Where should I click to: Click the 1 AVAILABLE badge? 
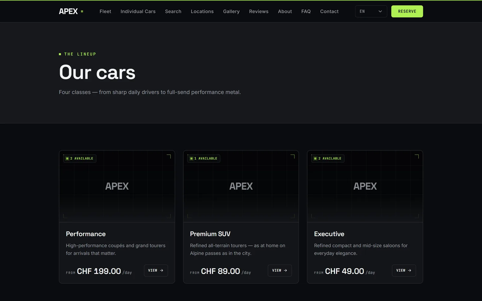(x=204, y=158)
